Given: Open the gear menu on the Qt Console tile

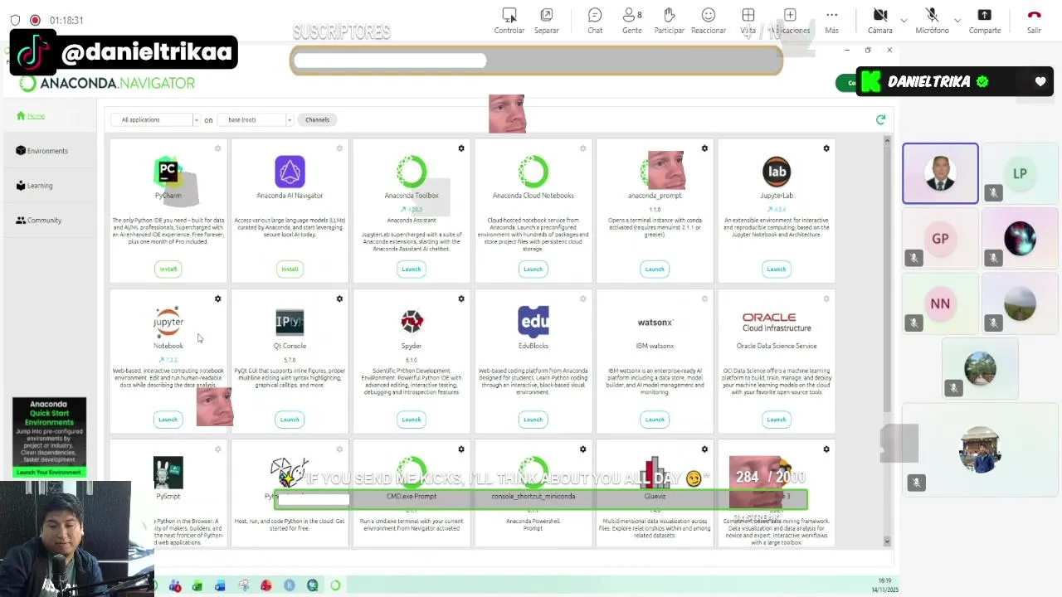Looking at the screenshot, I should click(339, 298).
